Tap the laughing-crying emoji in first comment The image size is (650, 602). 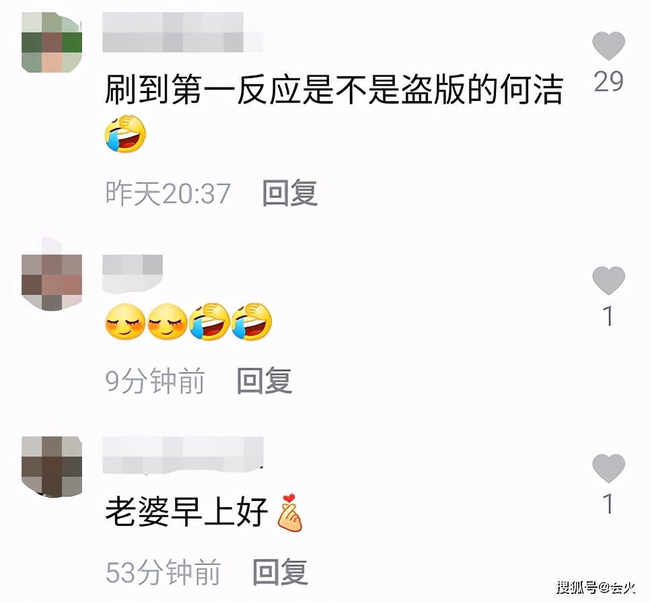[x=126, y=133]
